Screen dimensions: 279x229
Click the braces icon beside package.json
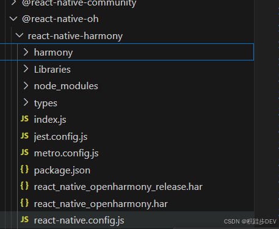pyautogui.click(x=24, y=170)
